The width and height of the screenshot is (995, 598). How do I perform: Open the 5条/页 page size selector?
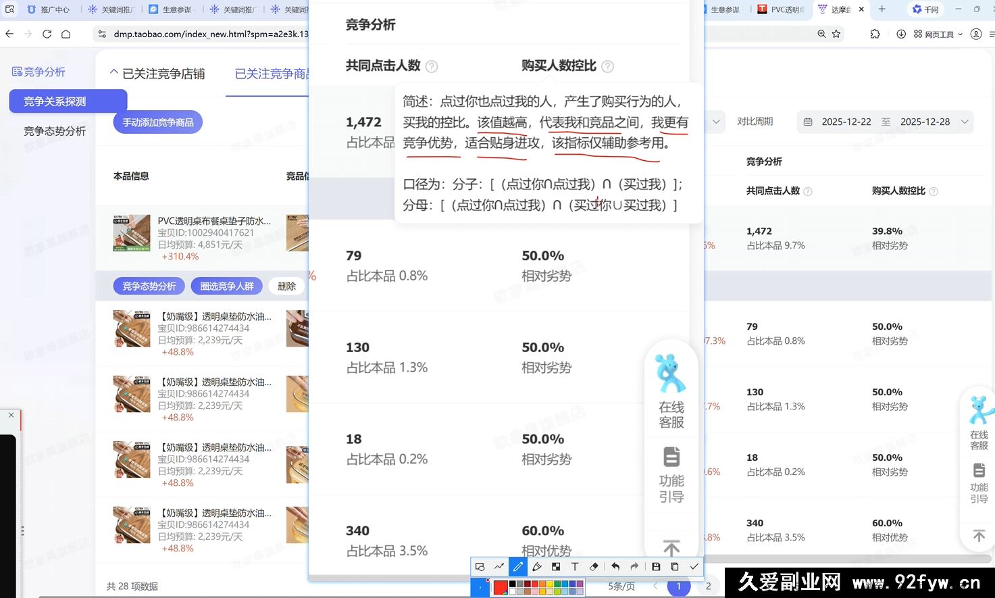click(621, 587)
